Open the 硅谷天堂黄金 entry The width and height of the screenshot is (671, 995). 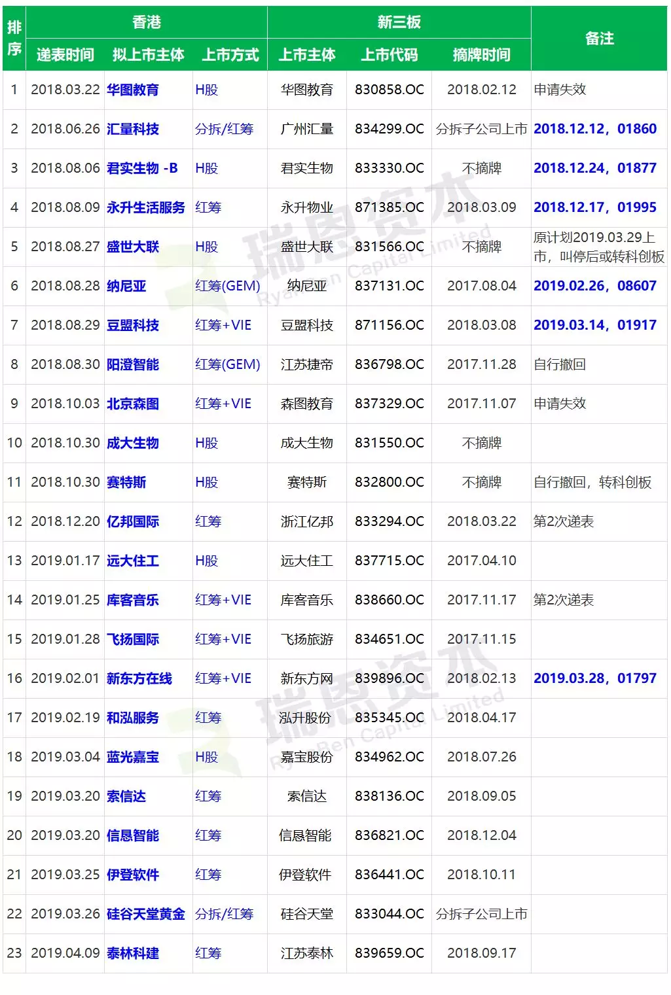(146, 914)
